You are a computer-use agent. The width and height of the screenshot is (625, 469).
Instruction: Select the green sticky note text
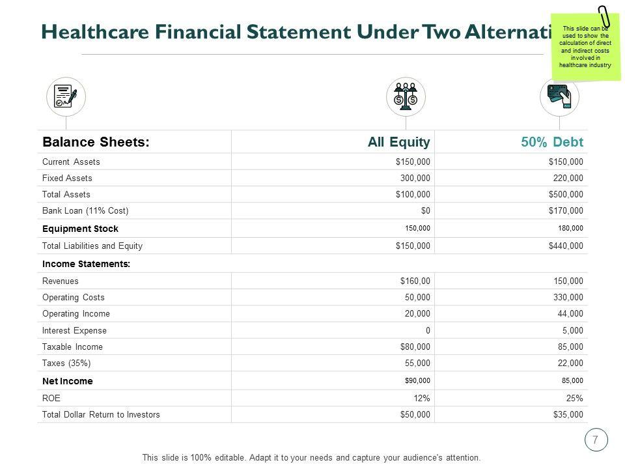(x=585, y=47)
